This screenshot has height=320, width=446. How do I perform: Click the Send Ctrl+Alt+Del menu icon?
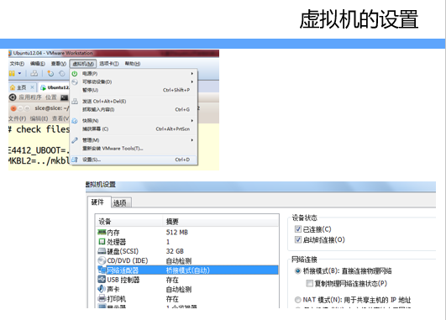click(75, 102)
